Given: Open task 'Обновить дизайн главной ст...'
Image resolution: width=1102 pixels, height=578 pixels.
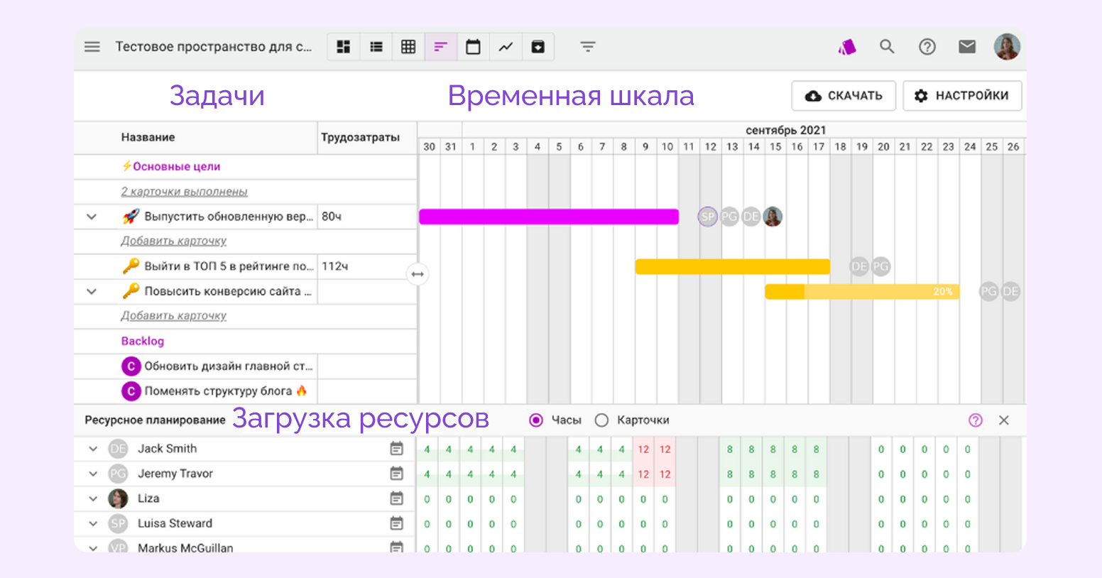Looking at the screenshot, I should (229, 366).
